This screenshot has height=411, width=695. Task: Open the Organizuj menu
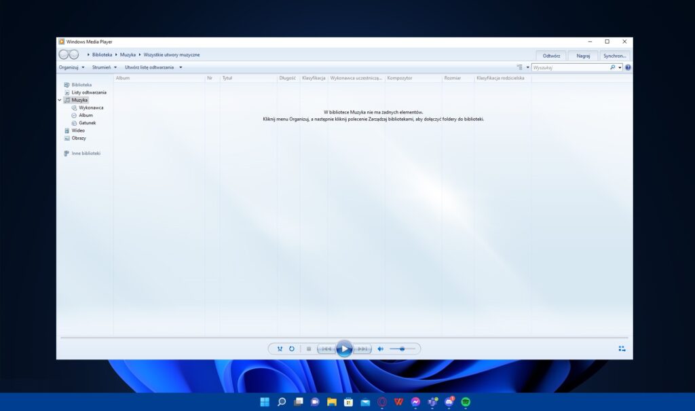coord(71,67)
